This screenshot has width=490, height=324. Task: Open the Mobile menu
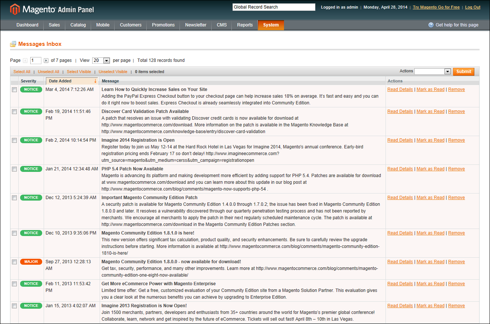click(x=103, y=25)
